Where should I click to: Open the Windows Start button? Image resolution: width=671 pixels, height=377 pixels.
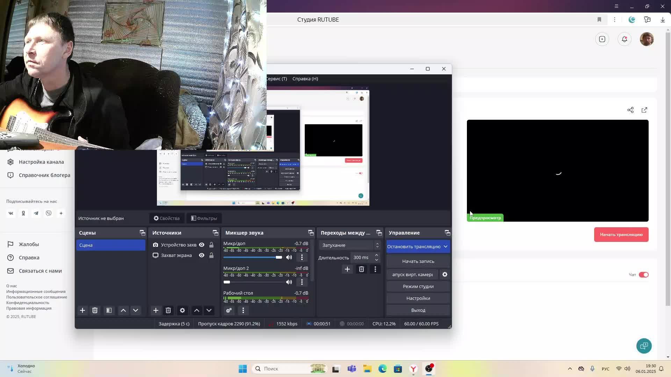click(x=243, y=369)
